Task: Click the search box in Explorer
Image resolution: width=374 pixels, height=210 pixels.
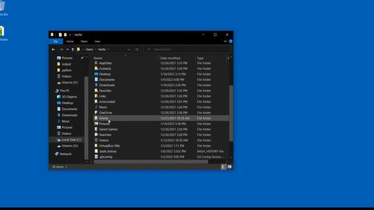Action: (x=187, y=49)
